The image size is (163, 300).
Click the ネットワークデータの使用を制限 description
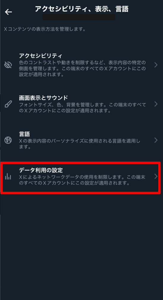pyautogui.click(x=82, y=180)
